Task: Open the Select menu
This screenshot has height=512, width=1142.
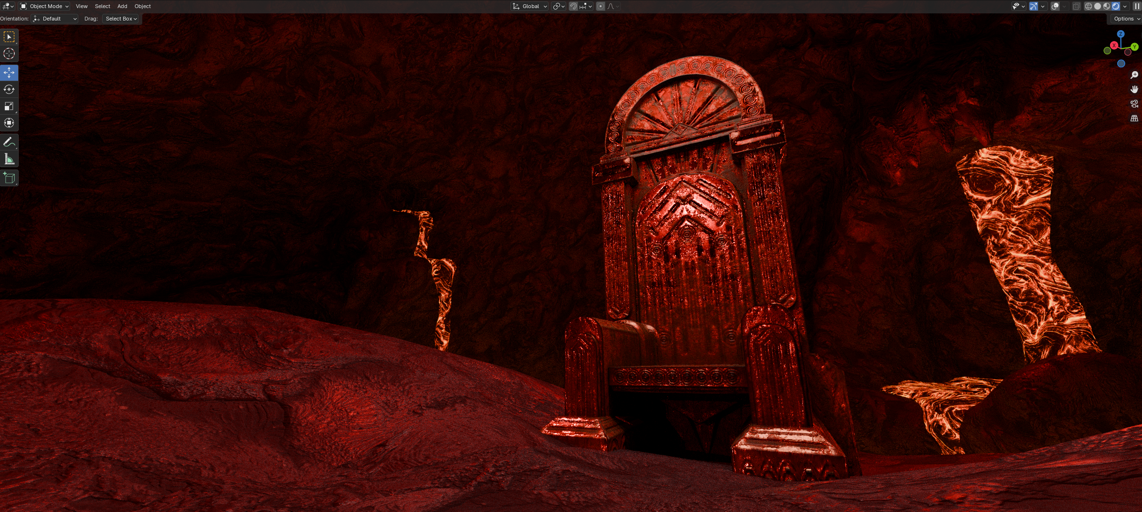Action: pyautogui.click(x=102, y=6)
